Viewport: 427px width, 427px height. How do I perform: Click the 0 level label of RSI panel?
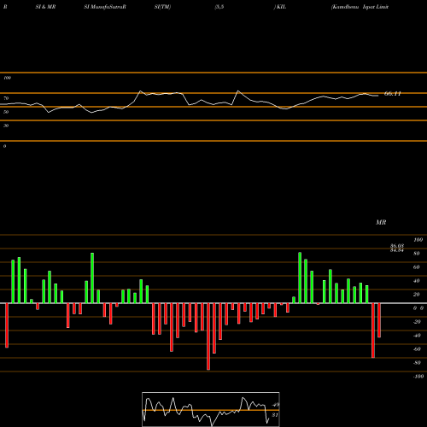[4, 146]
